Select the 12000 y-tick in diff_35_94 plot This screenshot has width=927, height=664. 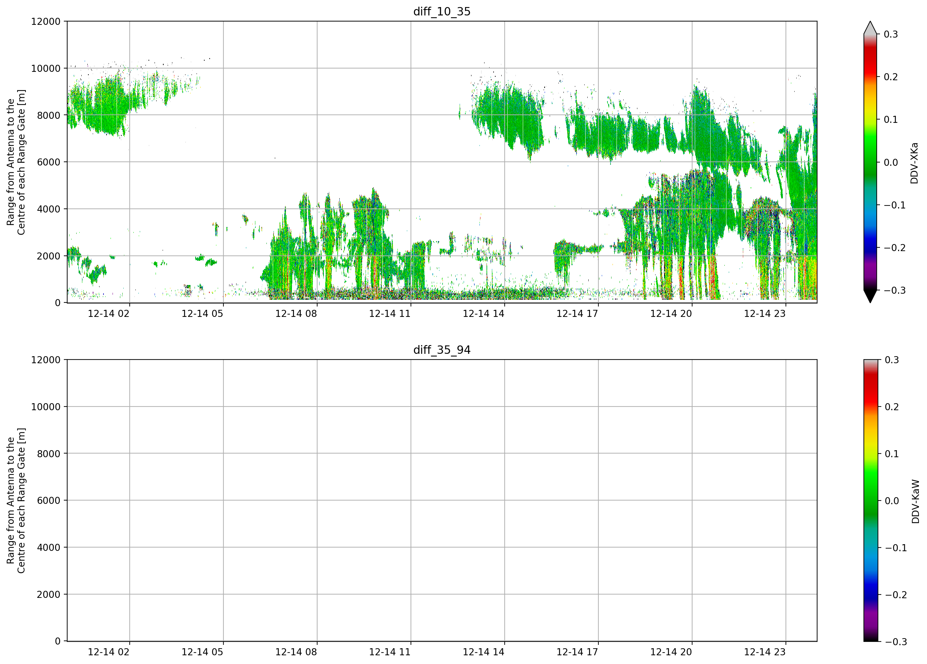point(46,360)
